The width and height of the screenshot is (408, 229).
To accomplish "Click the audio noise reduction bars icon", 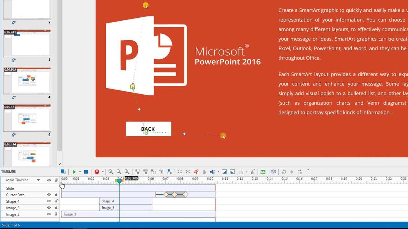I will 241,172.
